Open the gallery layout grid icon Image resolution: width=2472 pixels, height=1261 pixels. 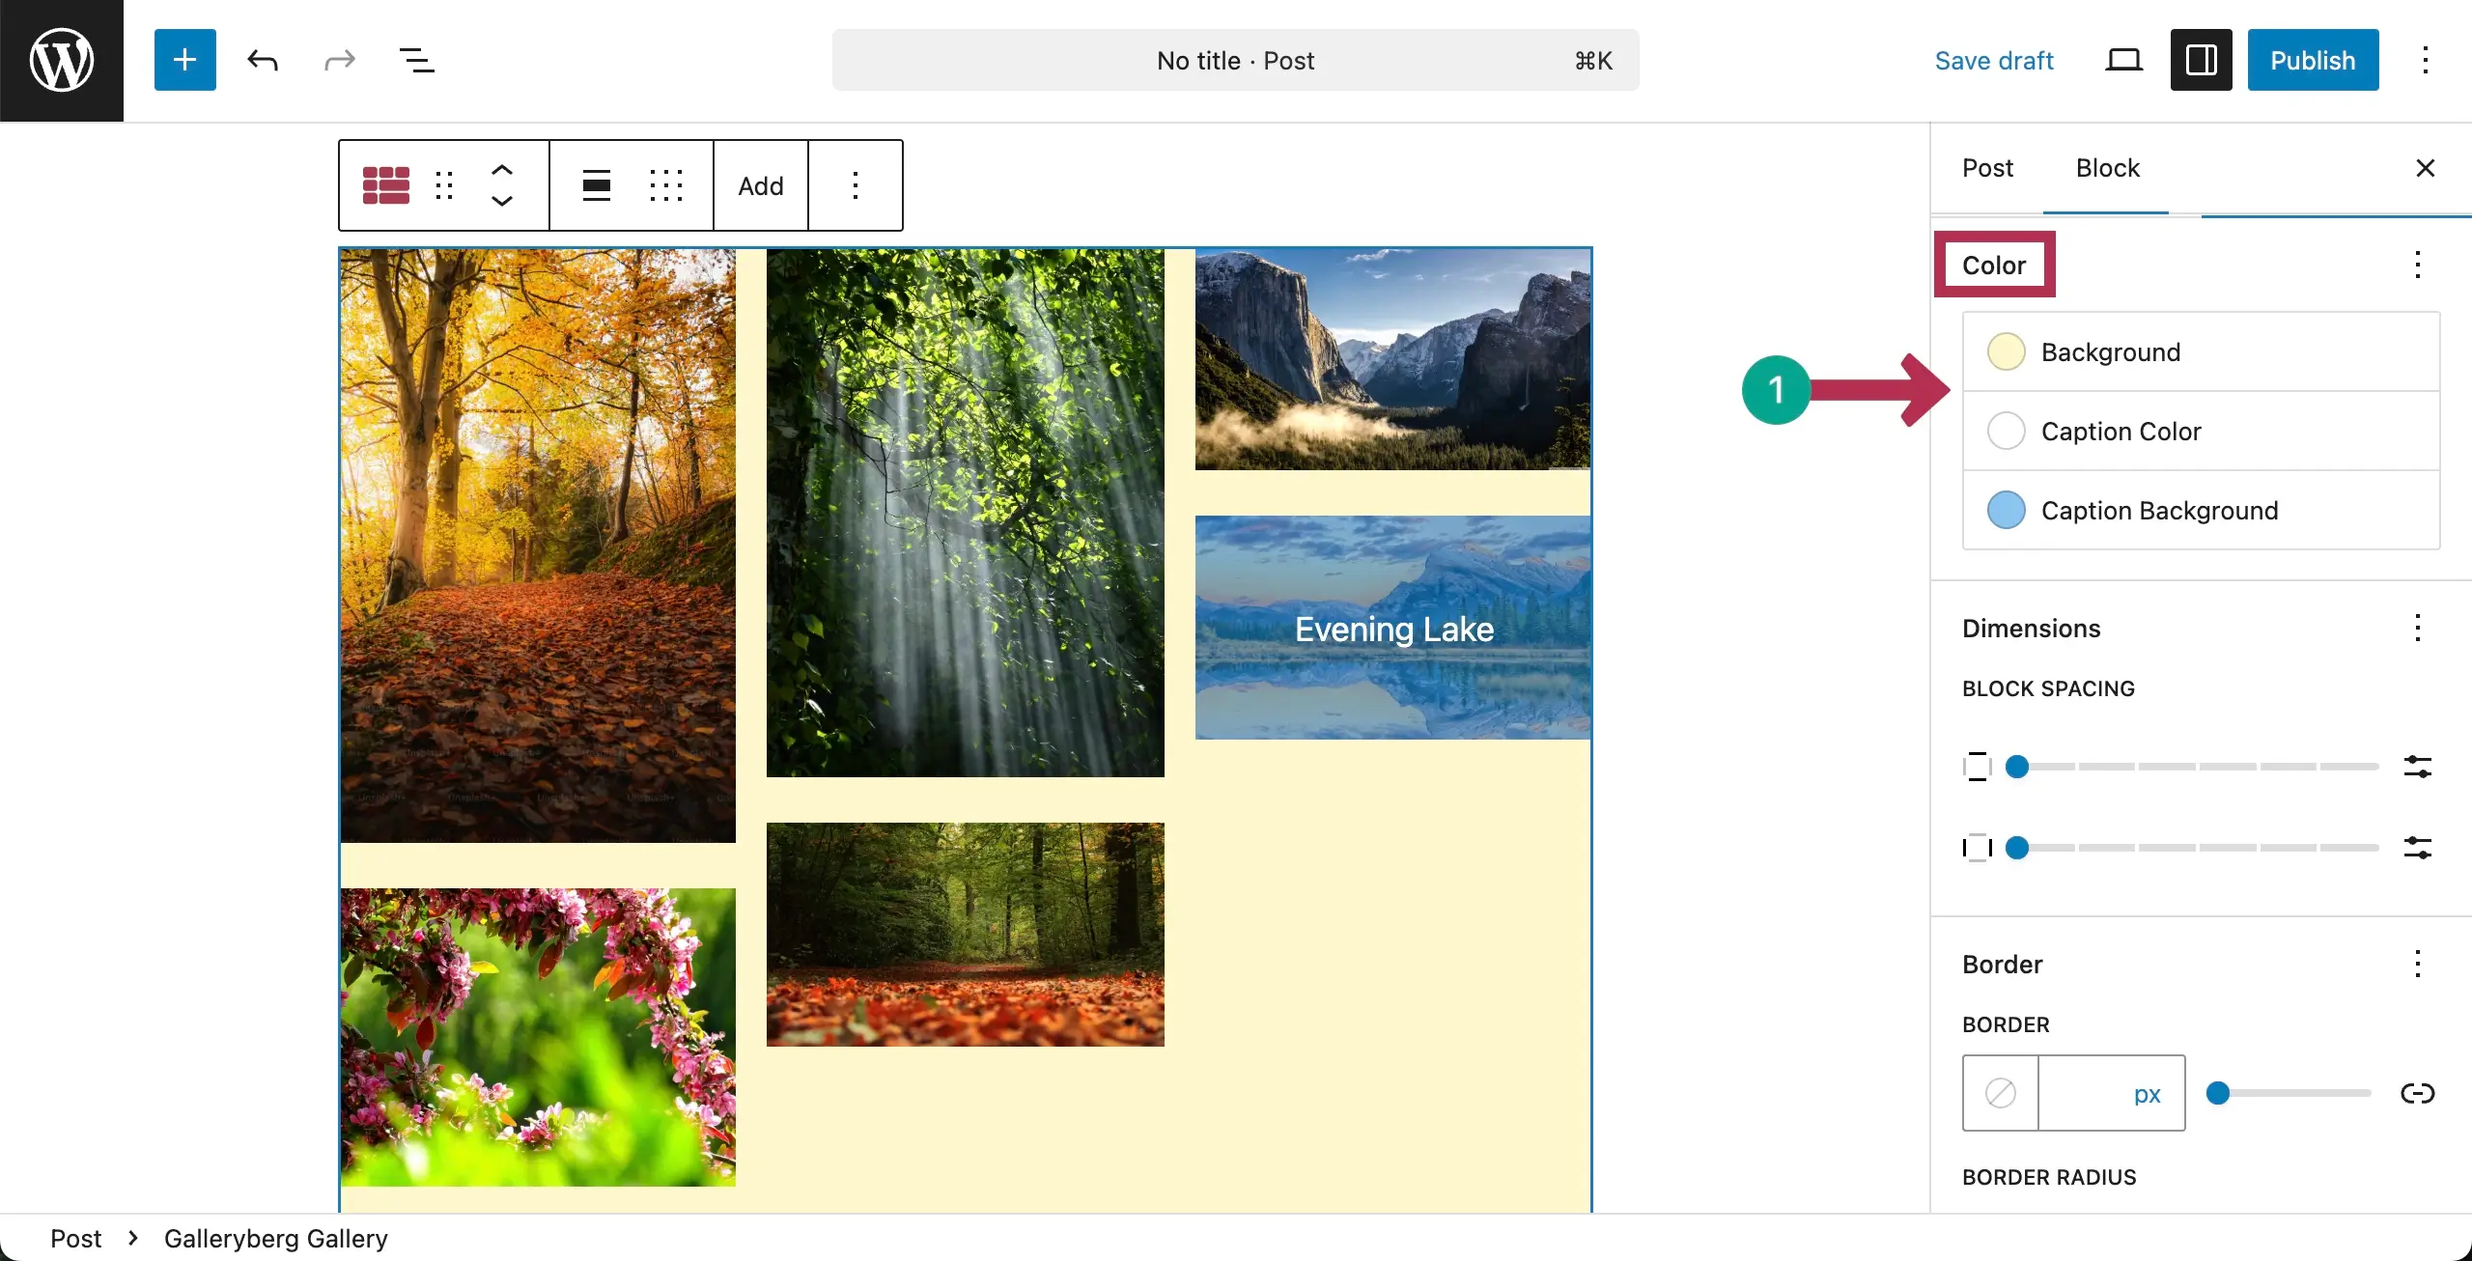point(666,185)
